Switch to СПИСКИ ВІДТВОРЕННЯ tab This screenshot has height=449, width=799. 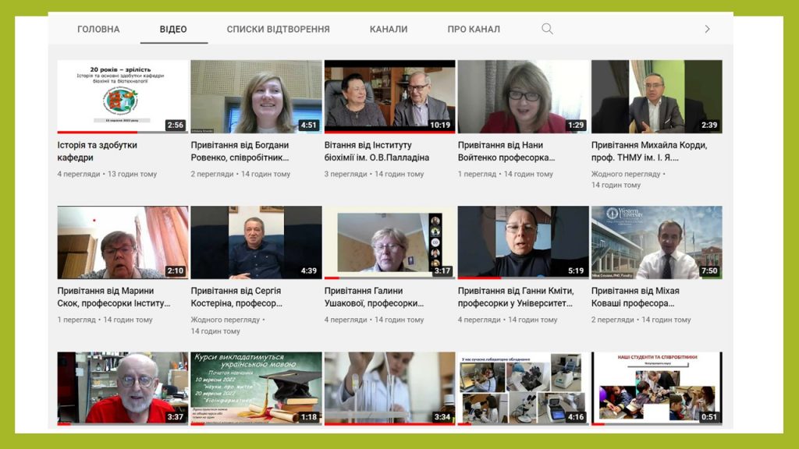click(278, 30)
